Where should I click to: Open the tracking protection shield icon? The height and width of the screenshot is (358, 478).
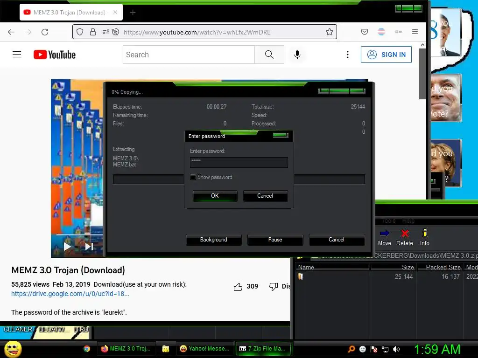pyautogui.click(x=80, y=32)
